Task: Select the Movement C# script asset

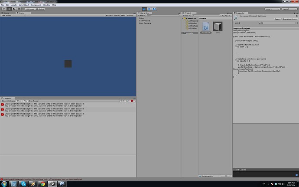Action: click(x=206, y=27)
